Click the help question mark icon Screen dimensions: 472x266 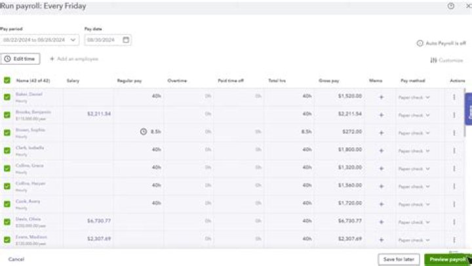[x=450, y=6]
